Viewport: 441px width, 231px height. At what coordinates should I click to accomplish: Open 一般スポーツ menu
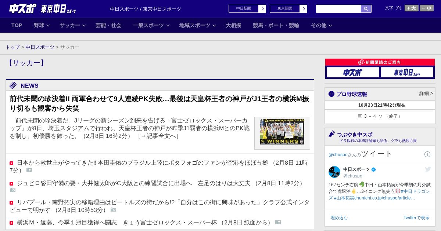tap(148, 25)
